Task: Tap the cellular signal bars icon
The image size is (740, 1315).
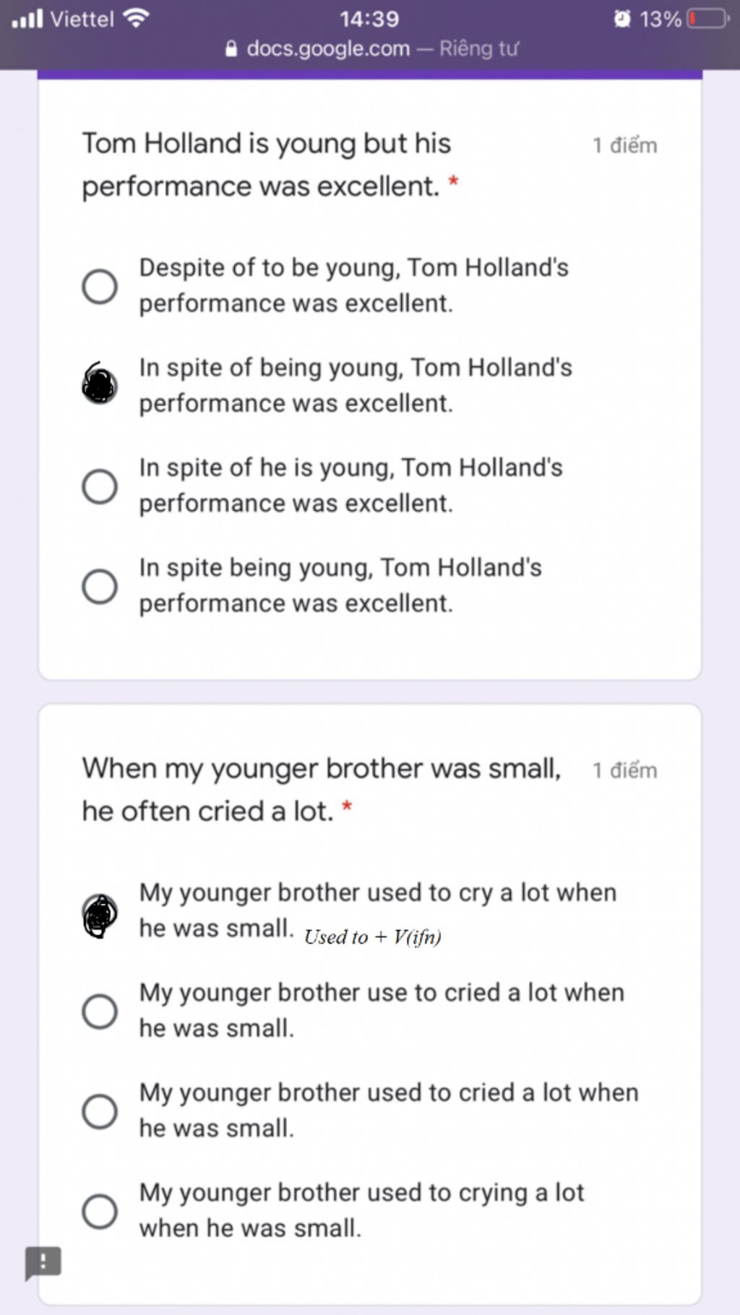Action: (x=27, y=18)
